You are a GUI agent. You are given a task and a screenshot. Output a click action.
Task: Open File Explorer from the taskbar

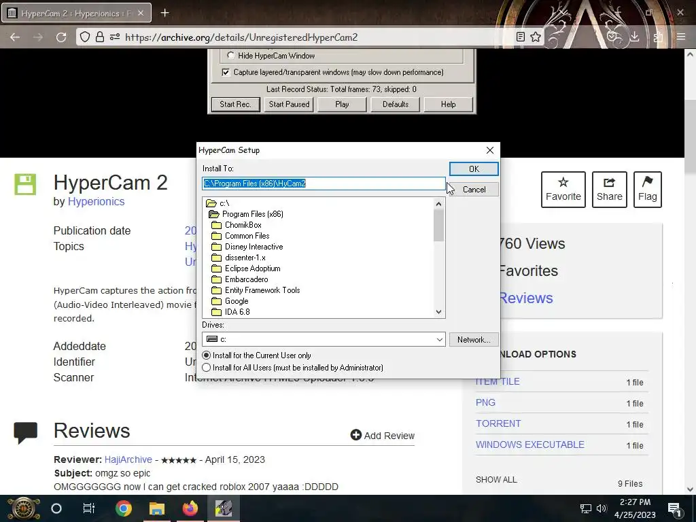[157, 508]
